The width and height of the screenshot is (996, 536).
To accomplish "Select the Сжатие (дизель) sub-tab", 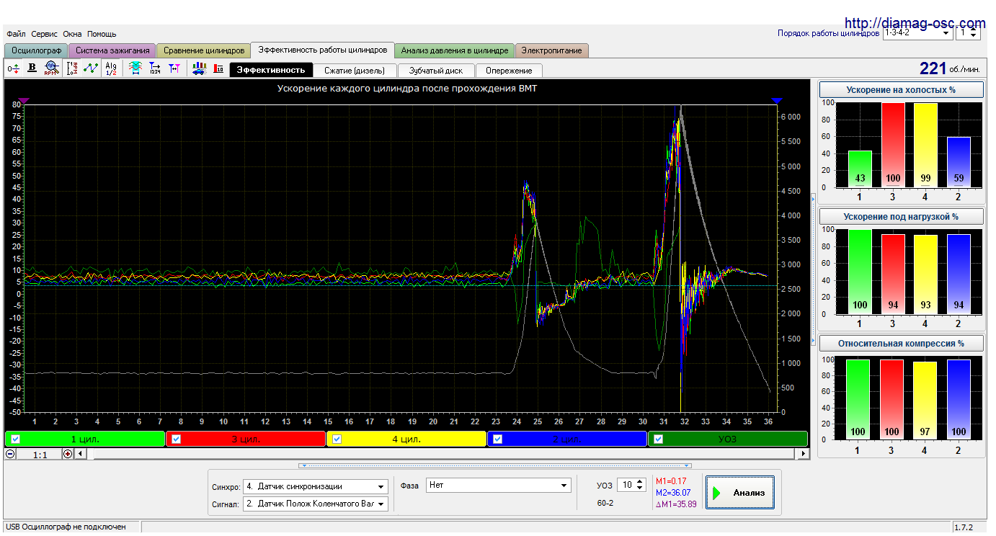I will point(354,71).
